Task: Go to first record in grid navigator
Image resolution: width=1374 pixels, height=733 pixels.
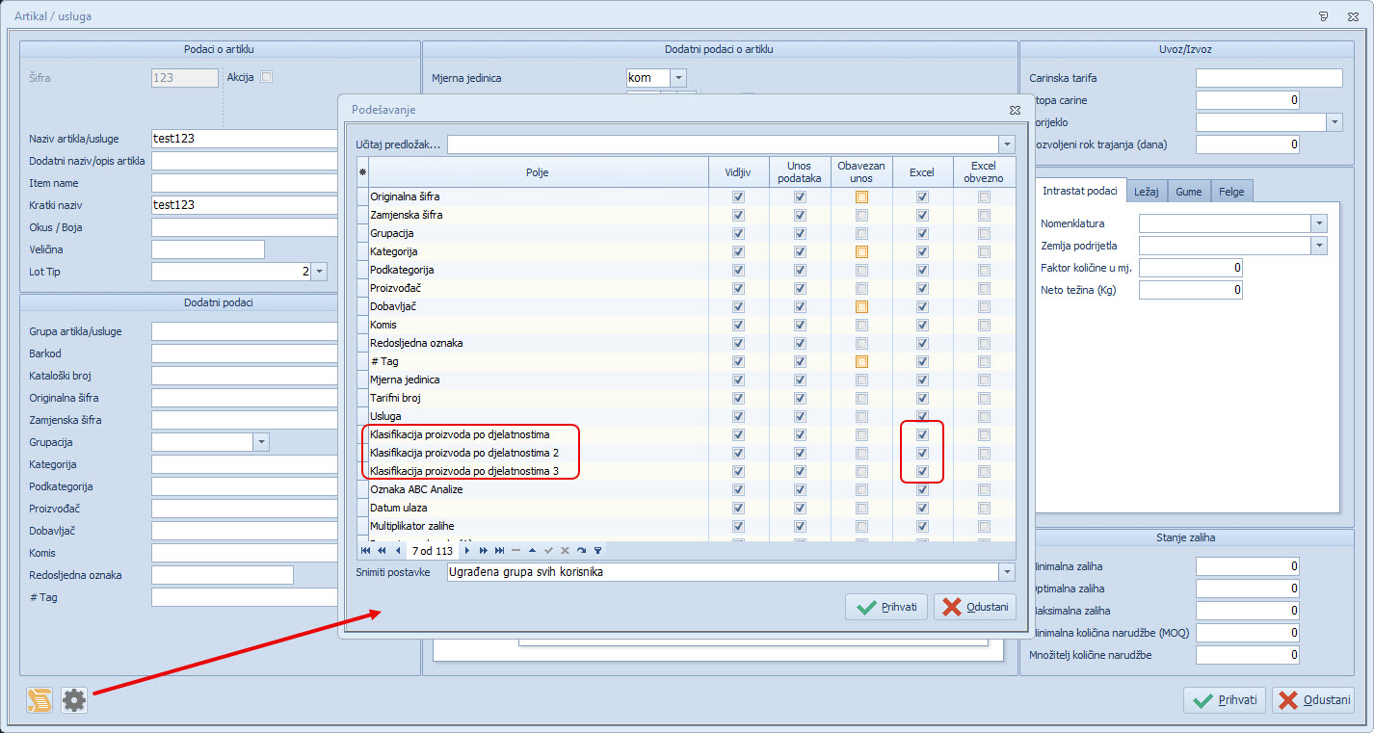Action: pos(365,551)
